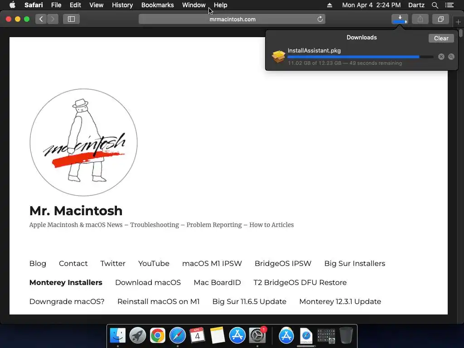
Task: Reload the page with the refresh icon
Action: point(320,19)
